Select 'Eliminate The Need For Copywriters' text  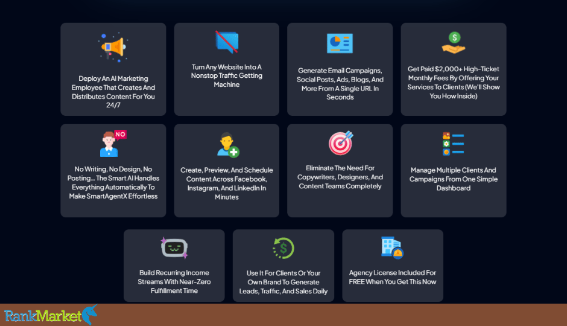click(340, 173)
